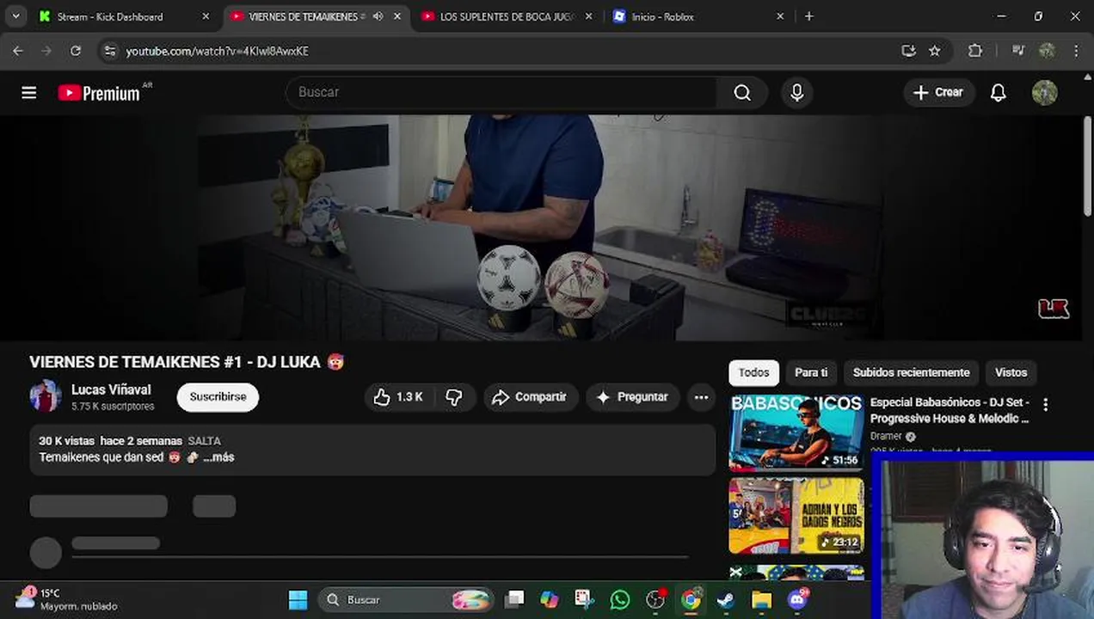Open weather widget showing 15°C

(66, 600)
